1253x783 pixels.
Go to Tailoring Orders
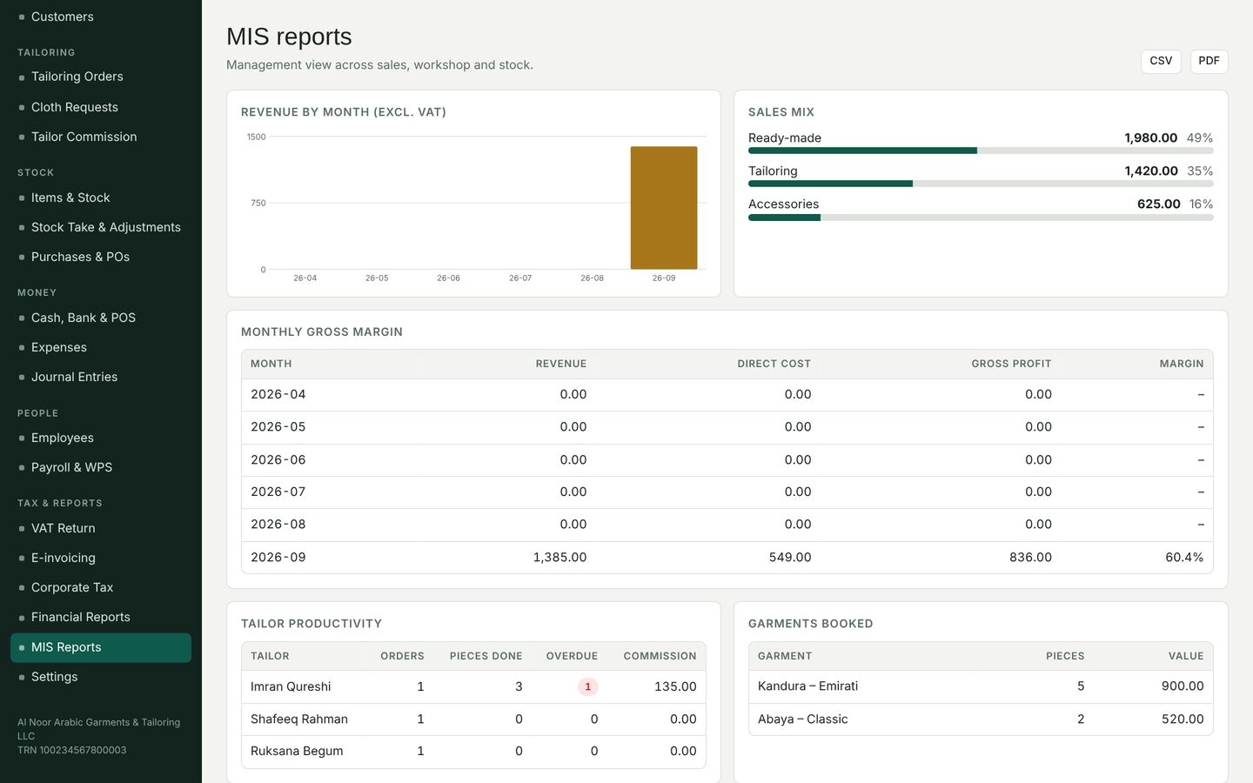(101, 77)
